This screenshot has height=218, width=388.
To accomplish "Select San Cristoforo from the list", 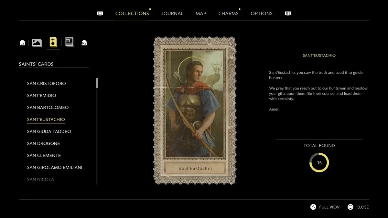I will point(47,84).
